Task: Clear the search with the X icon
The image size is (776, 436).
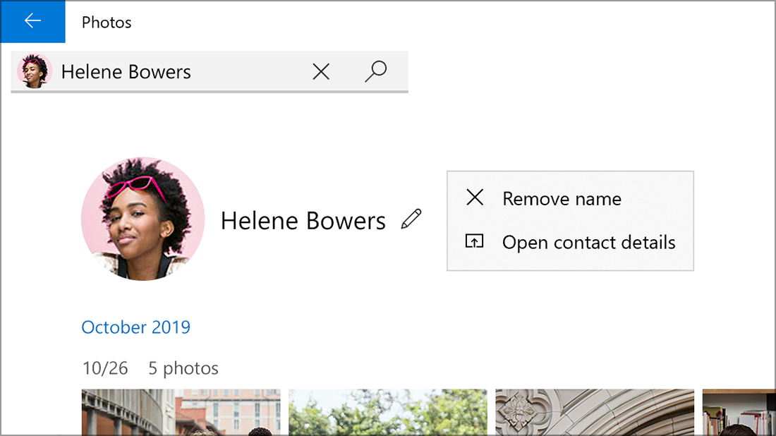Action: (x=321, y=71)
